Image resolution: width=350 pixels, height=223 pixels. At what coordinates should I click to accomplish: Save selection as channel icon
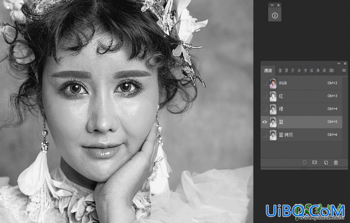(x=315, y=162)
